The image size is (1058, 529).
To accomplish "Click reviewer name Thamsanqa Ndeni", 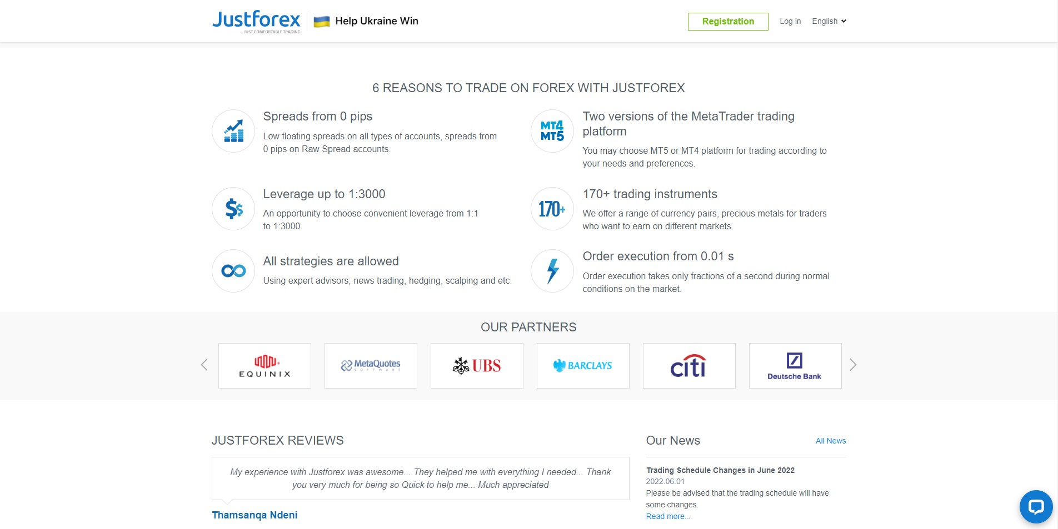I will [254, 515].
